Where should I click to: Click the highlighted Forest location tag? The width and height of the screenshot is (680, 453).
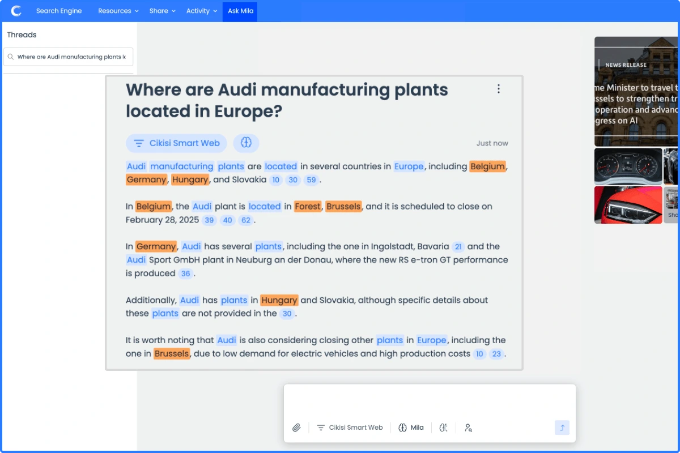click(x=308, y=207)
